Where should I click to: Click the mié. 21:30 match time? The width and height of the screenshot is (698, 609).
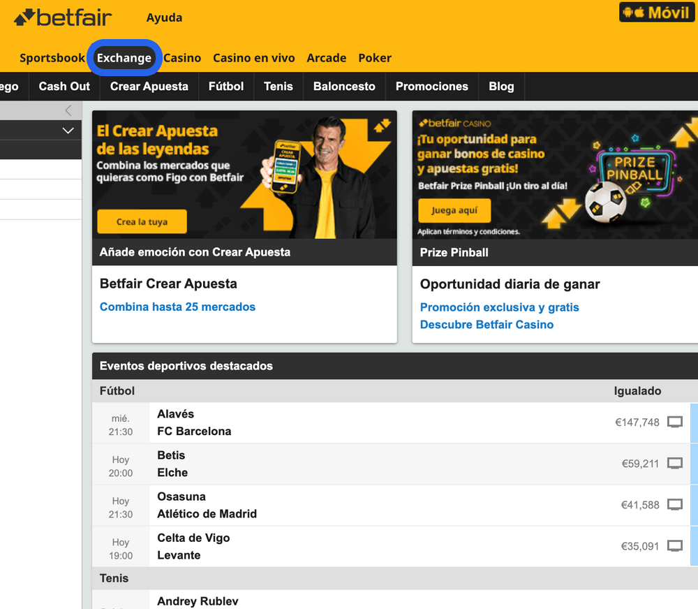tap(121, 425)
